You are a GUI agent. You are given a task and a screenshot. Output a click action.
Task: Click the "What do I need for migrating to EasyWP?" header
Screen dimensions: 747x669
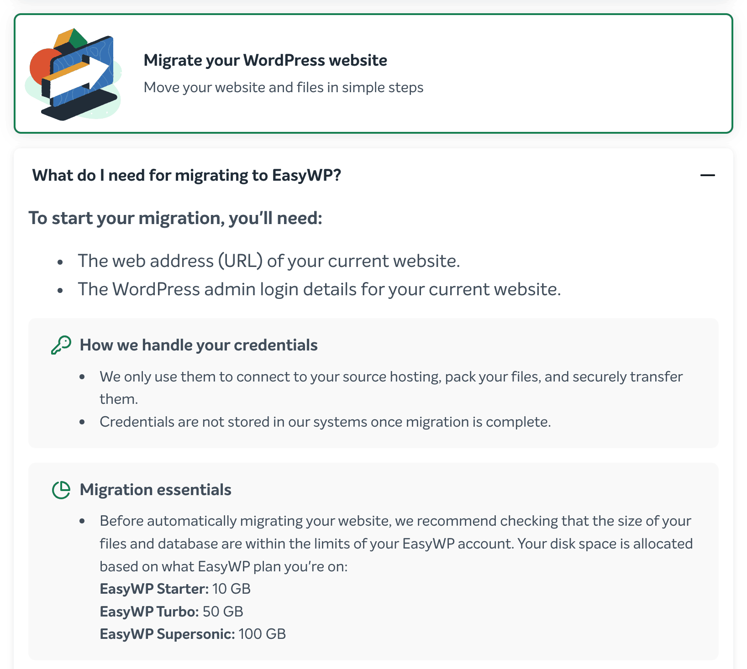187,175
